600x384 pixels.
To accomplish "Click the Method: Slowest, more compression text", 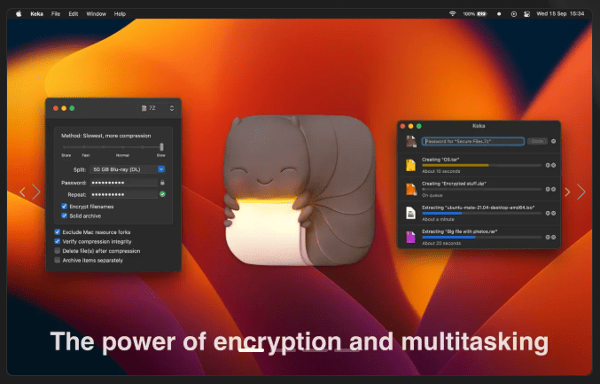I will coord(106,136).
